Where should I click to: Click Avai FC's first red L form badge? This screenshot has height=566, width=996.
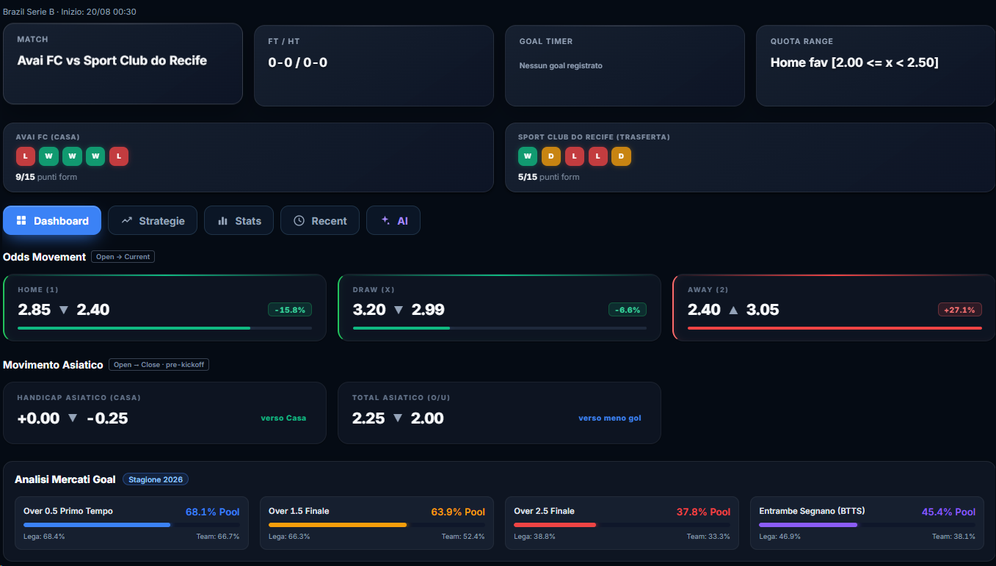[26, 156]
